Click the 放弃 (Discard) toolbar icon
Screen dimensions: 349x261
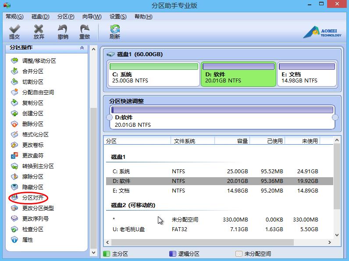(x=39, y=32)
